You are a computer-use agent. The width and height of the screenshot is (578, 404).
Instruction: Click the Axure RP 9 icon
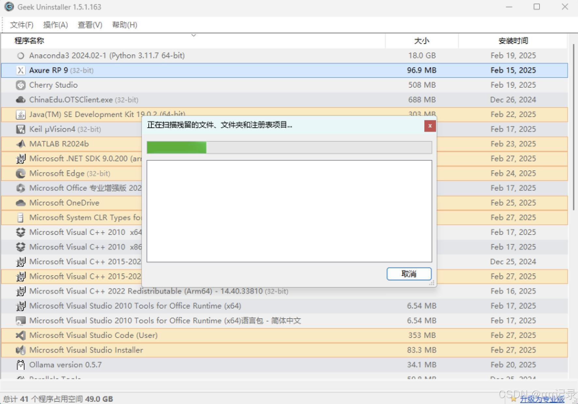(x=21, y=70)
